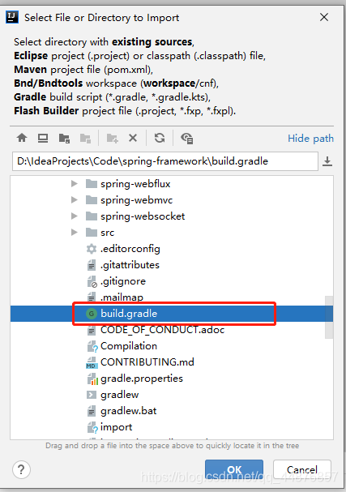The height and width of the screenshot is (492, 346).
Task: Create a new folder icon
Action: [113, 138]
